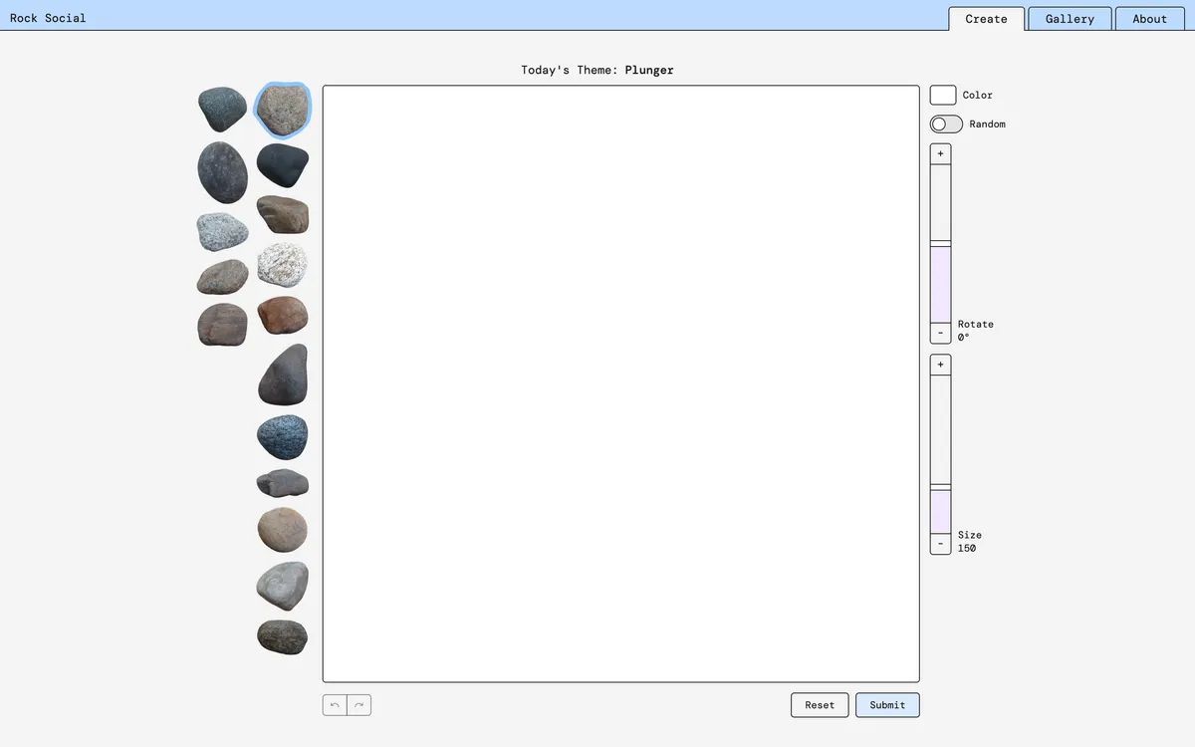The image size is (1195, 747).
Task: Redo the last undone action
Action: coord(359,705)
